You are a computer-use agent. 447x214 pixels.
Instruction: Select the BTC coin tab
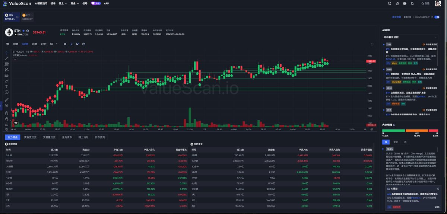tap(28, 17)
